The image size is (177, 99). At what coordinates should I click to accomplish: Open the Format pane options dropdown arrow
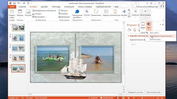click(160, 24)
